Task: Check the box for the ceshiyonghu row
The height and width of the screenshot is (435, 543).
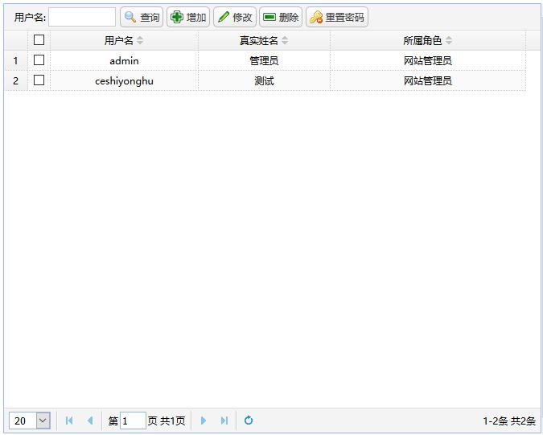Action: click(x=39, y=80)
